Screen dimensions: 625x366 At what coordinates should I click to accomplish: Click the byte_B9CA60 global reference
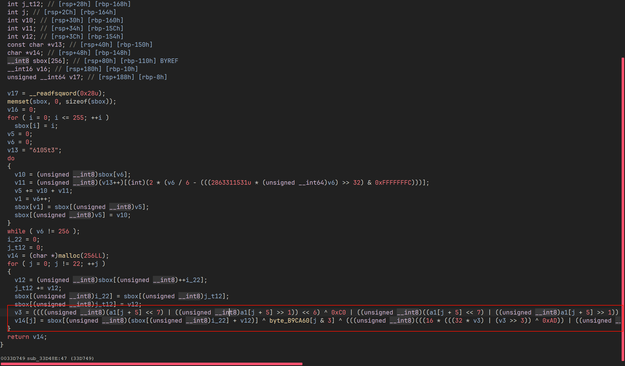(289, 321)
